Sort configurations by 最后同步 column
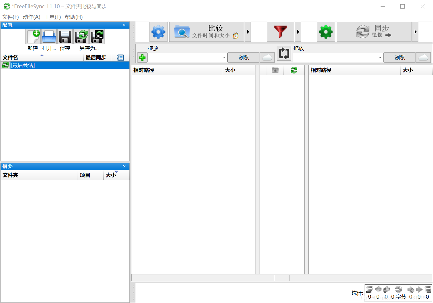This screenshot has height=303, width=433. coord(97,58)
